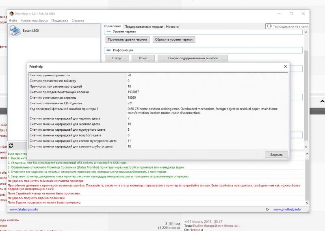Click the value 1933867
This screenshot has height=231, width=325.
click(133, 92)
